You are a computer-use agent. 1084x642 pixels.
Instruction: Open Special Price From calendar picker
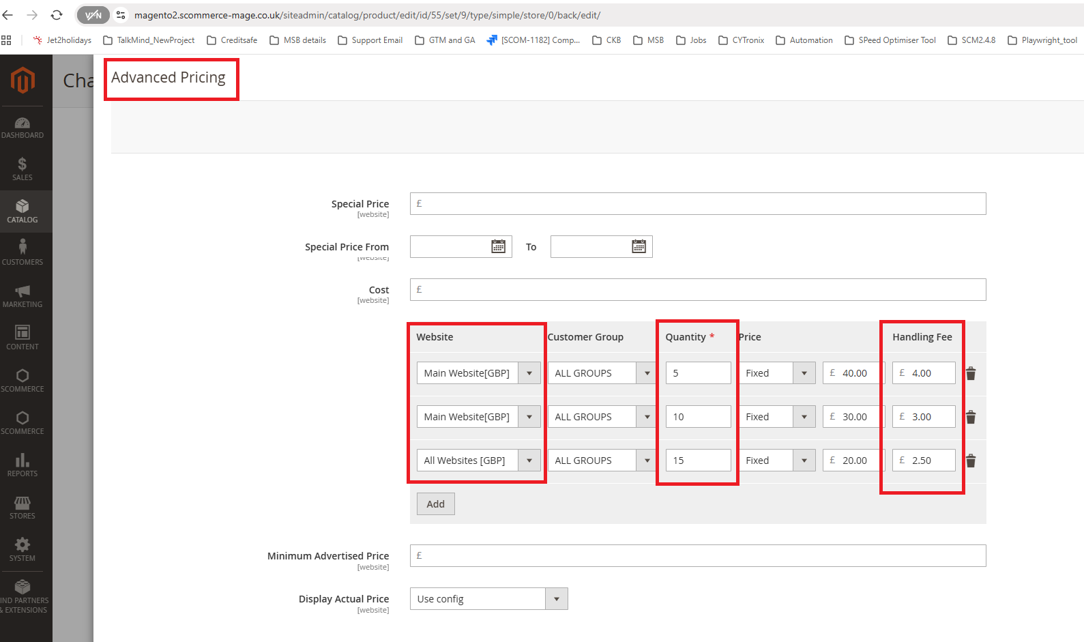point(498,247)
